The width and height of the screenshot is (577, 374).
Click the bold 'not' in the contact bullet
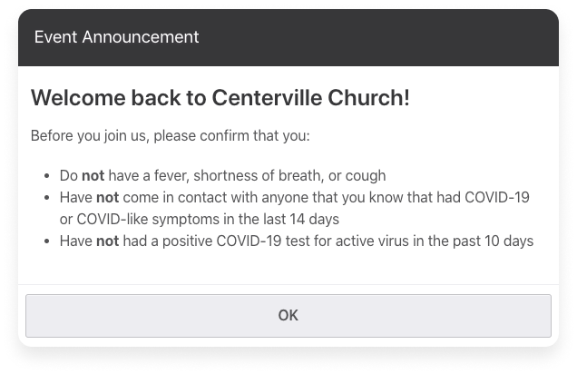click(x=107, y=198)
